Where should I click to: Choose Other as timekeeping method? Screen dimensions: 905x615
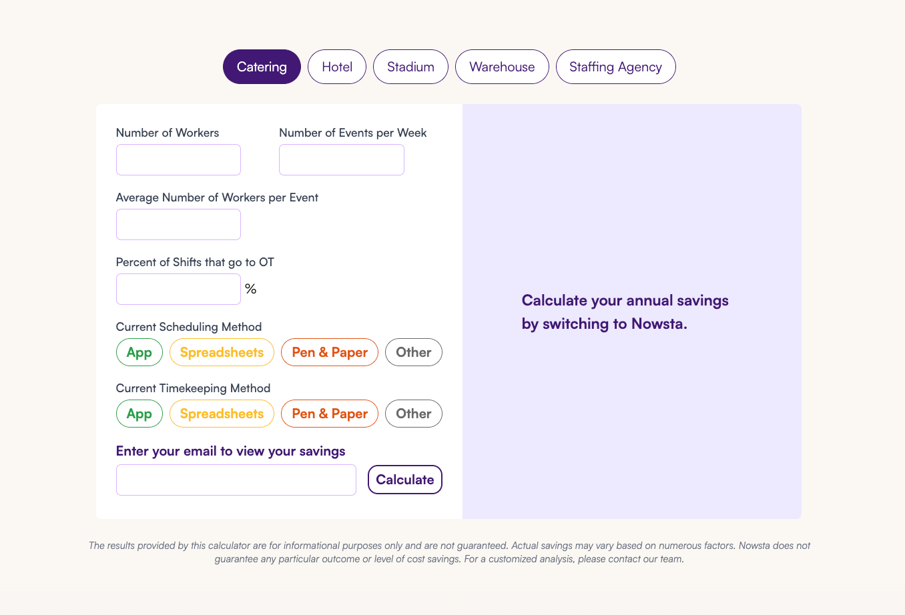pos(413,413)
